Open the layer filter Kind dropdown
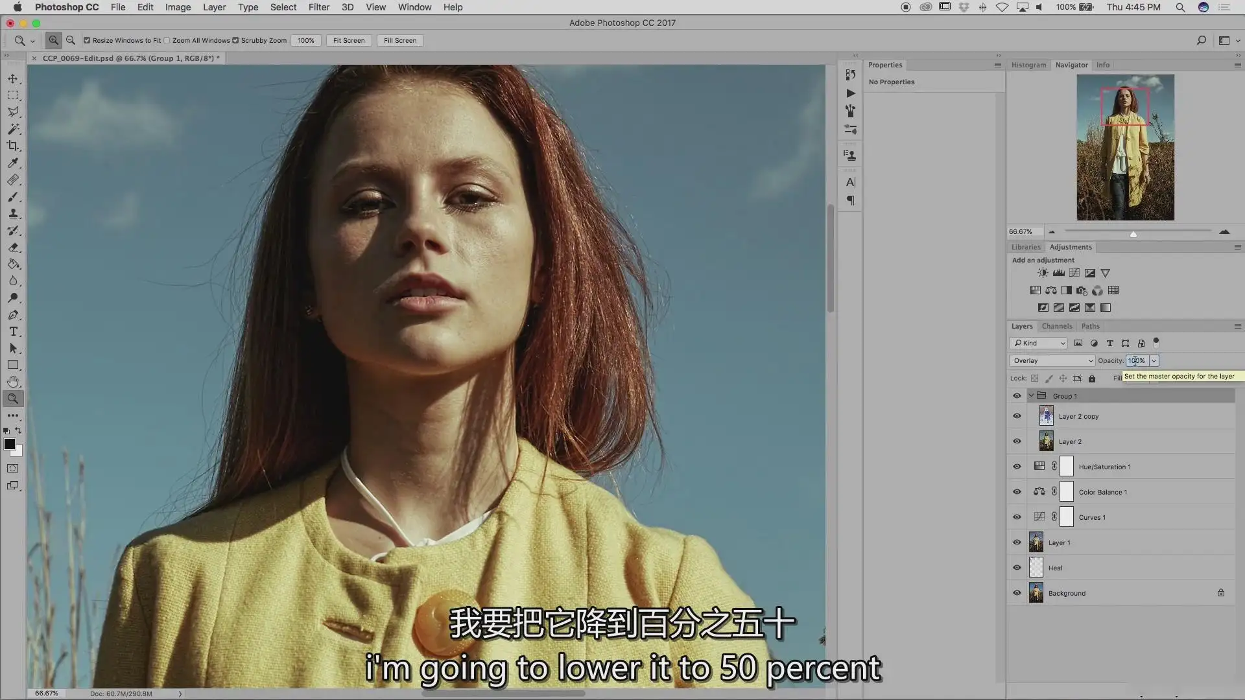 coord(1038,343)
